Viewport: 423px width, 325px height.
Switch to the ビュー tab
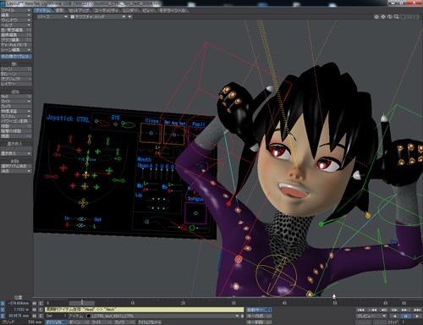148,10
